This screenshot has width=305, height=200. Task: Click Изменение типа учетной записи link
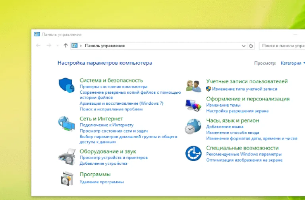245,89
